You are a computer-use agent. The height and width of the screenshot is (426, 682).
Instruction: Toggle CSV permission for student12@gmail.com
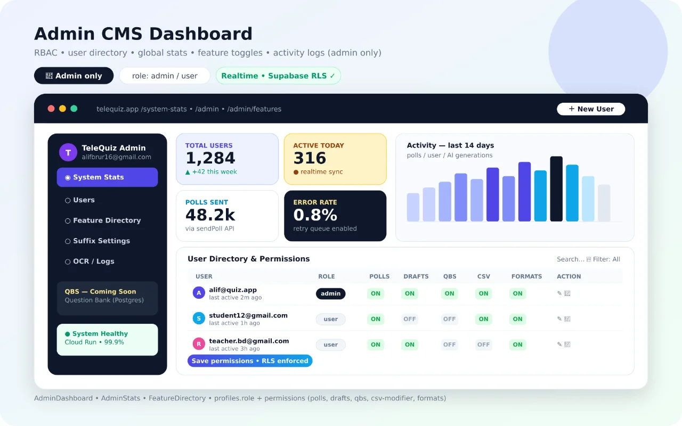click(x=484, y=319)
